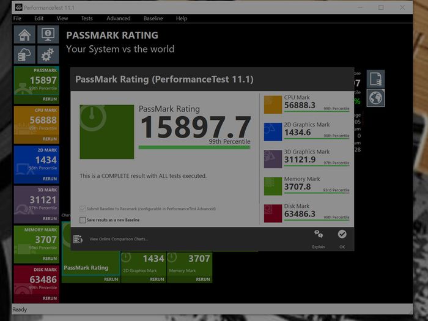Click the 15897.7 PassMark Rating score
428x321 pixels.
(196, 127)
